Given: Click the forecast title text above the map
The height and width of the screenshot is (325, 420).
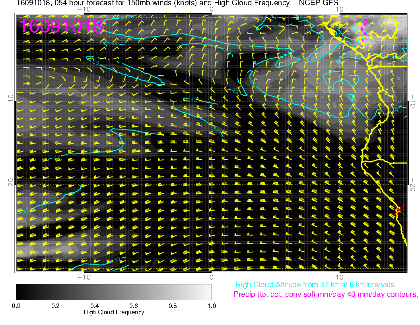Looking at the screenshot, I should pyautogui.click(x=177, y=3).
